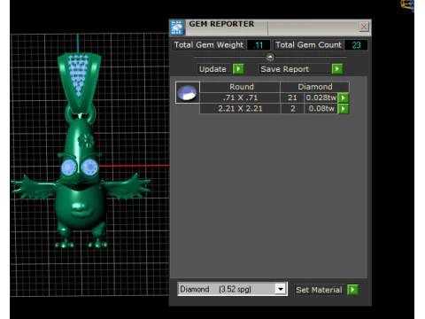Click the Diamond column header

[x=314, y=87]
